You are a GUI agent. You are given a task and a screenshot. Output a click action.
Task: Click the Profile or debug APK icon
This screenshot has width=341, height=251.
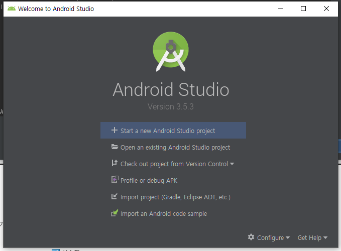(x=115, y=180)
